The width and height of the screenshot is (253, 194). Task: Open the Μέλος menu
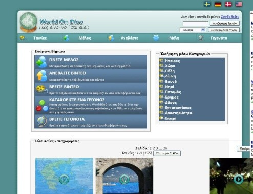(85, 38)
